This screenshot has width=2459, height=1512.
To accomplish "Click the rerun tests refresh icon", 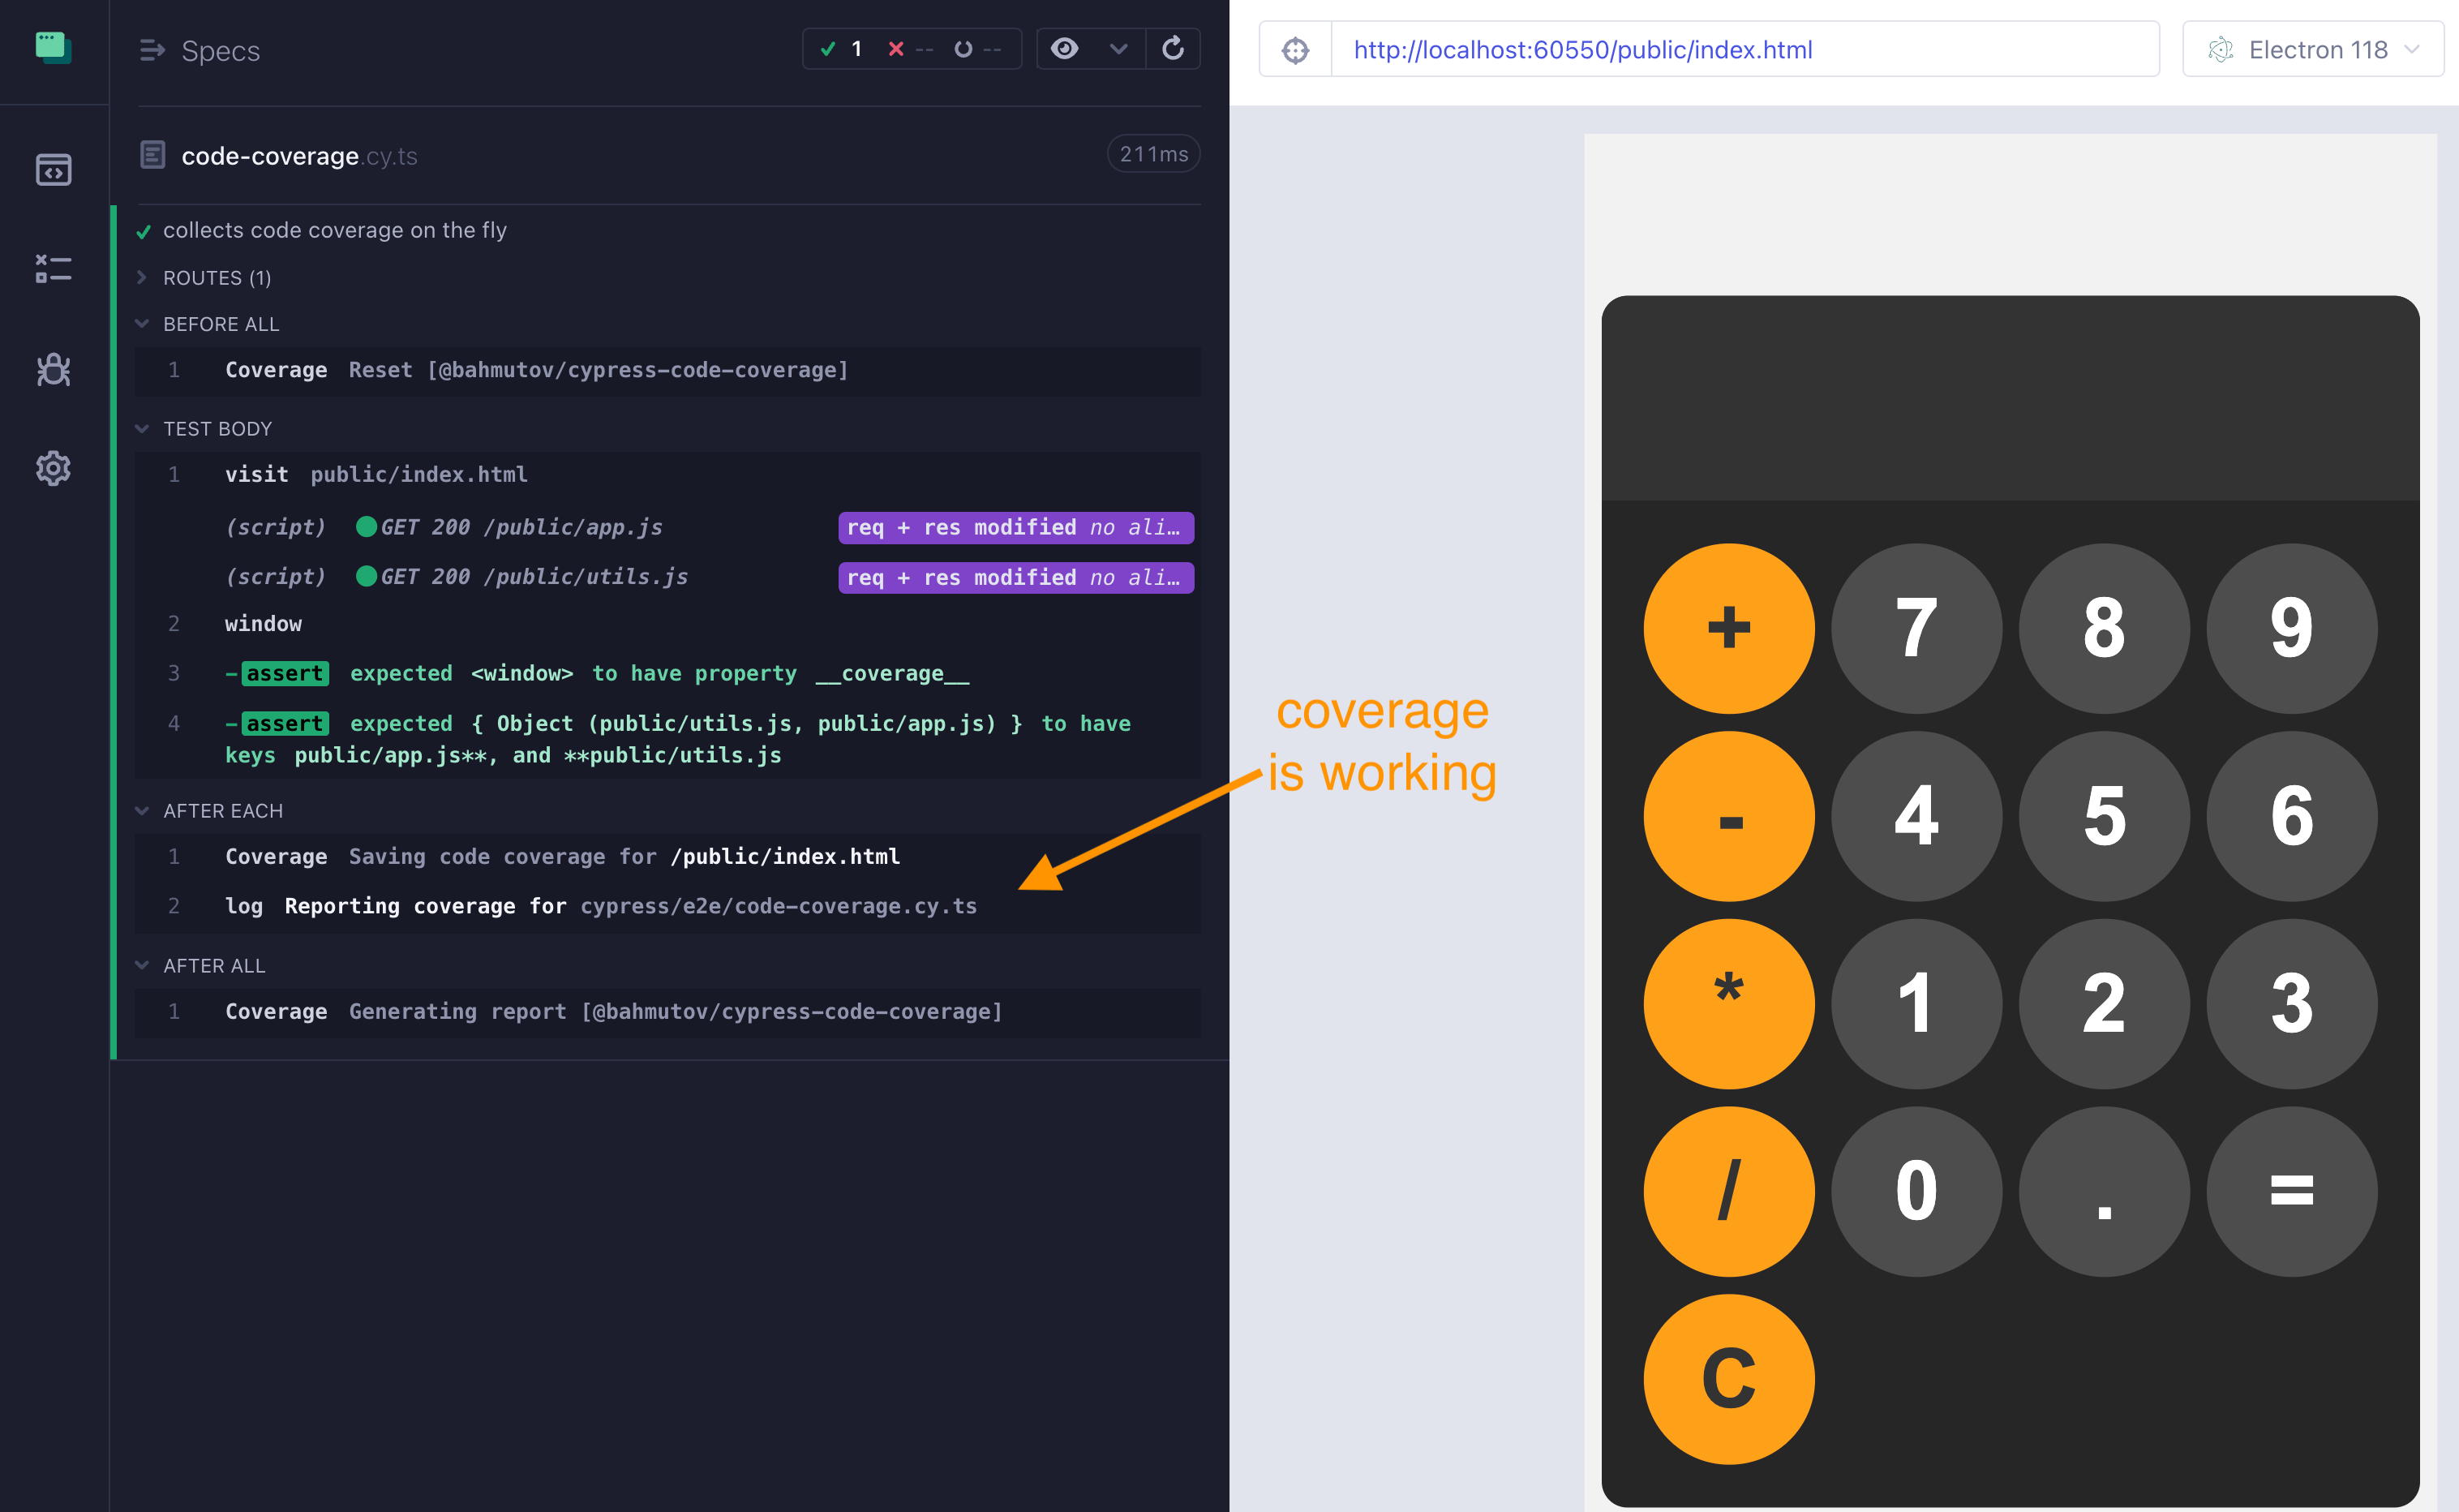I will point(1173,48).
